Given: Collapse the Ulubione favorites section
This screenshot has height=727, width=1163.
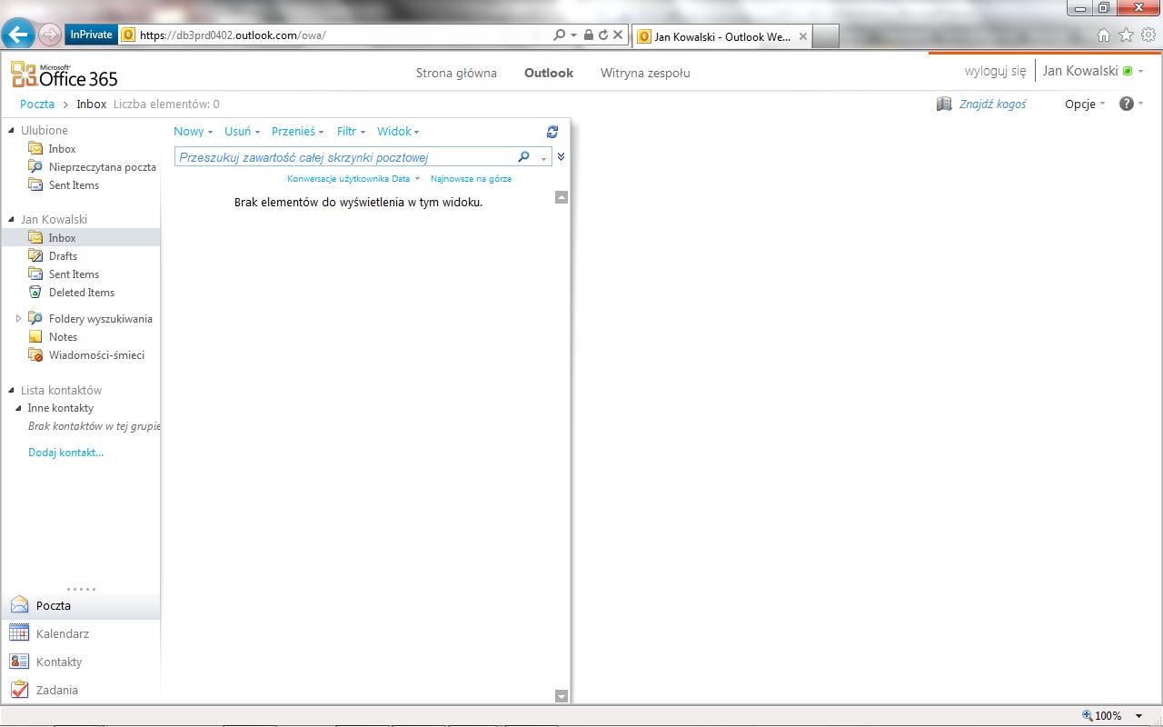Looking at the screenshot, I should pyautogui.click(x=12, y=131).
